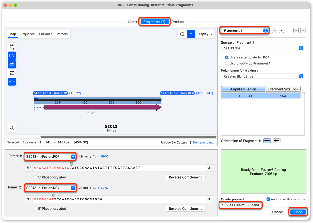Screen dimensions: 313x223
Task: Click in Primer 1 sequence field
Action: [x=119, y=168]
